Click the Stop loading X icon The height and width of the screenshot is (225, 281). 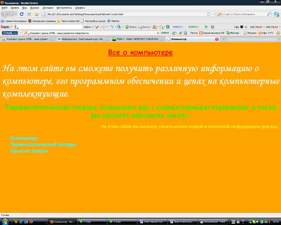click(29, 14)
